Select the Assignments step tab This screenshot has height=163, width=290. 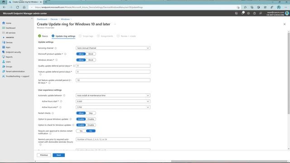(x=105, y=36)
